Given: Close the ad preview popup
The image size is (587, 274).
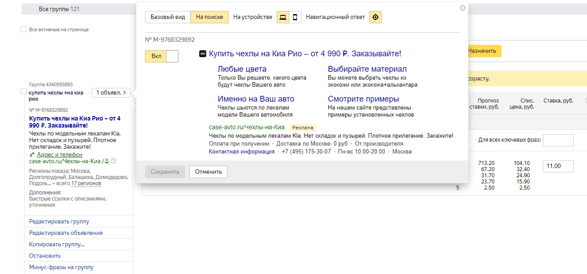Looking at the screenshot, I should coord(462,8).
